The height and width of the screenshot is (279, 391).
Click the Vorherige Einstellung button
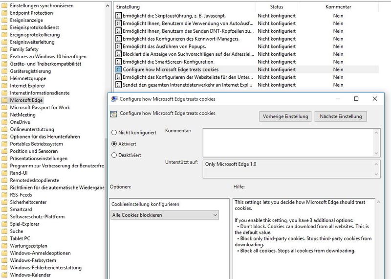pos(285,116)
